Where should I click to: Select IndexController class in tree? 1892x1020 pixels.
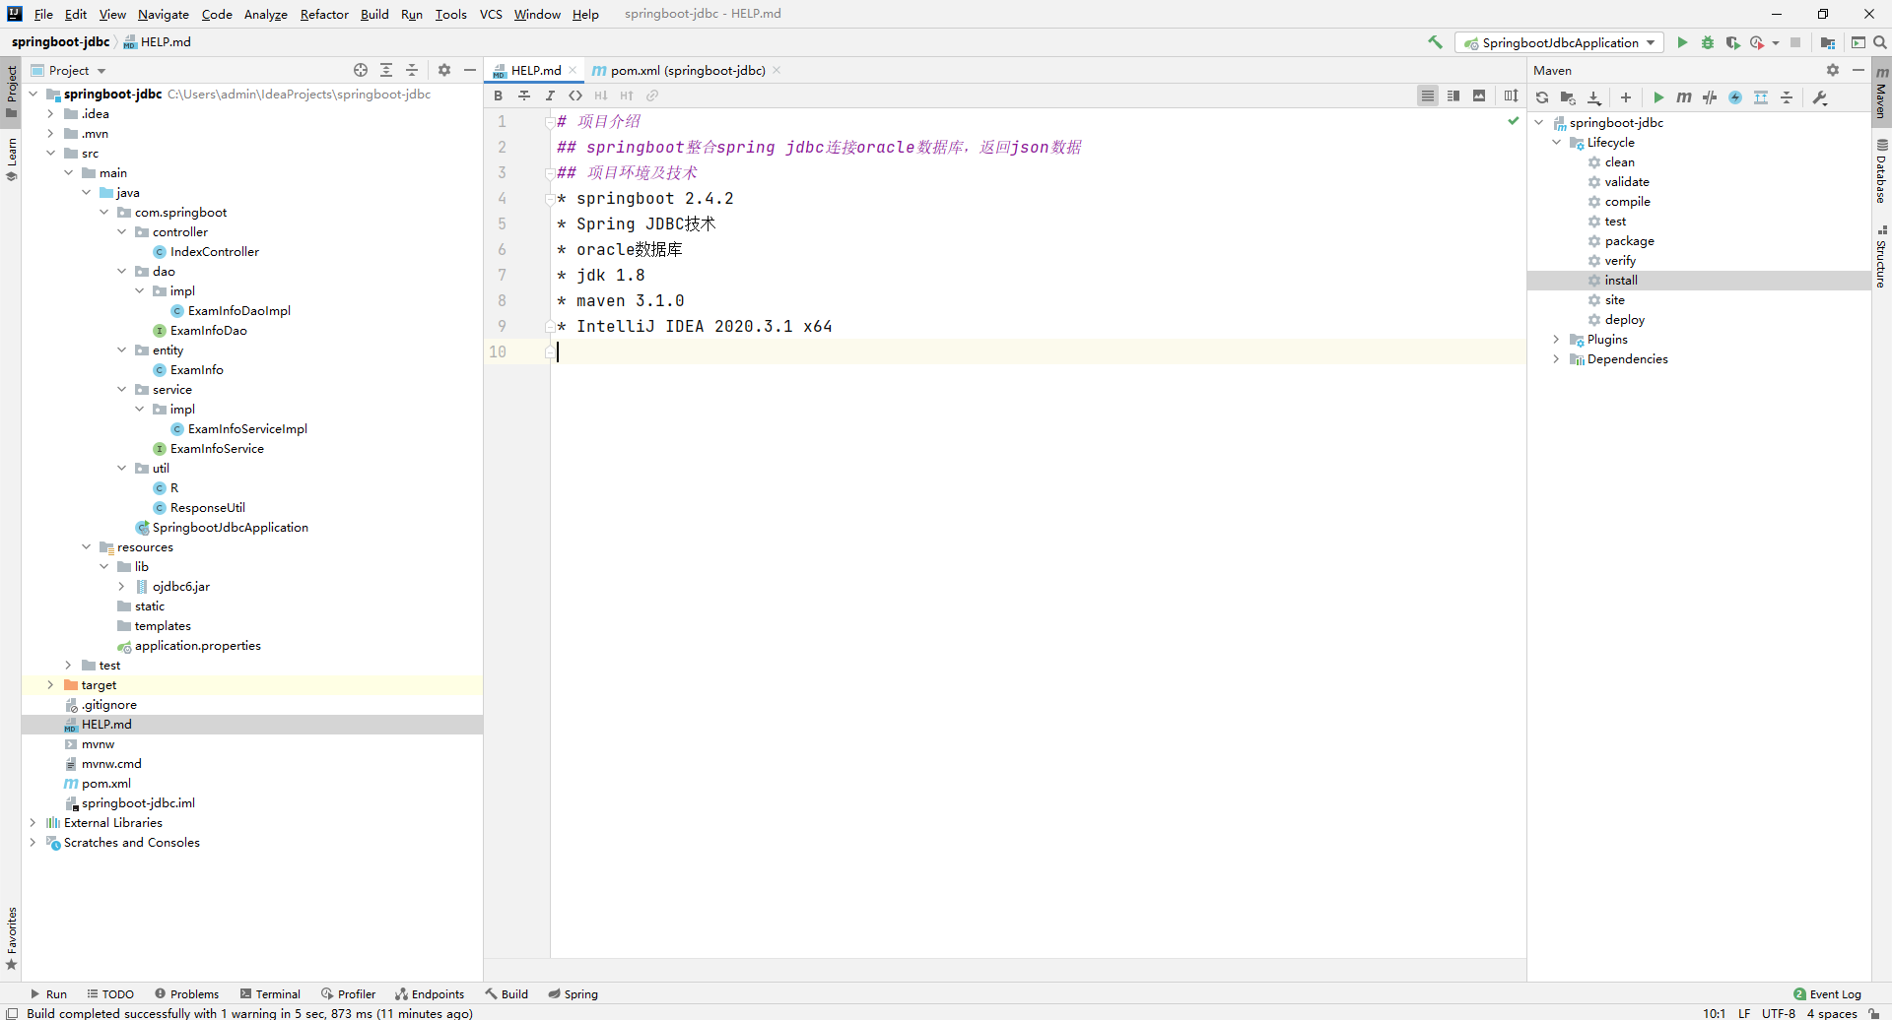click(214, 251)
